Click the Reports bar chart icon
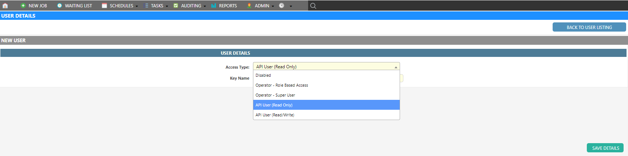628x156 pixels. 214,6
